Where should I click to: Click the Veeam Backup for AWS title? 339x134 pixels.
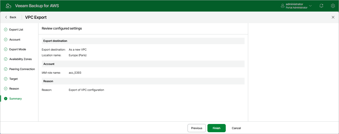tap(37, 6)
